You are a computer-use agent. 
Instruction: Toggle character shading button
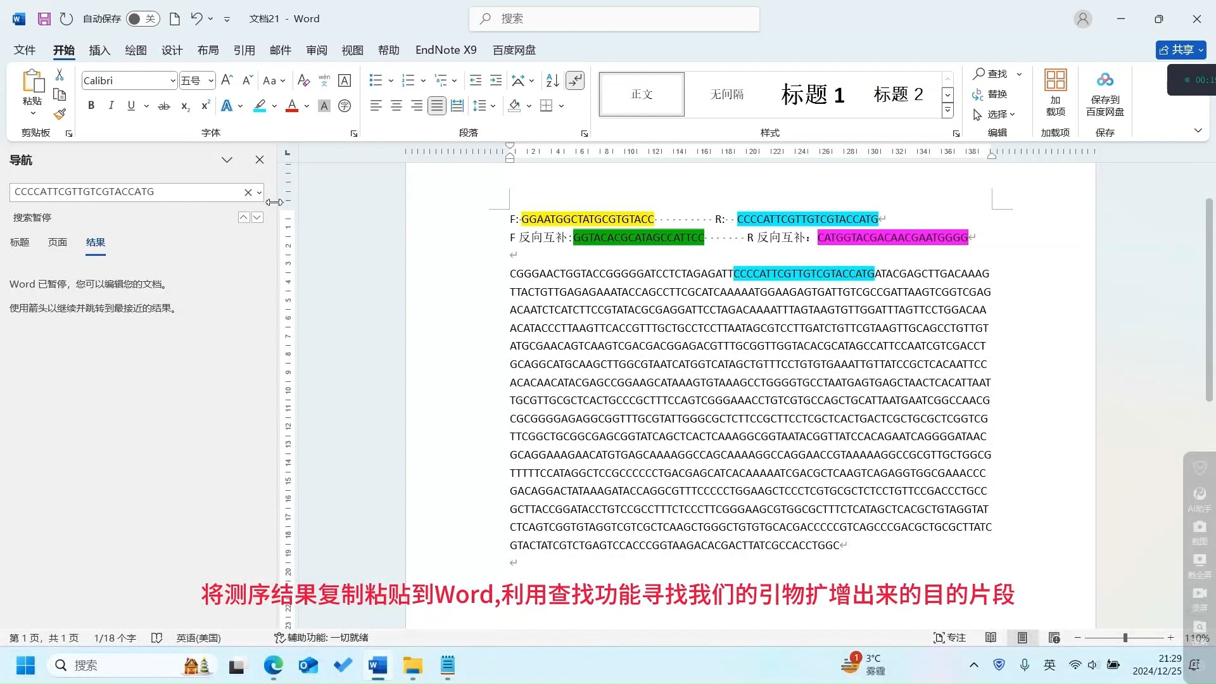[324, 106]
